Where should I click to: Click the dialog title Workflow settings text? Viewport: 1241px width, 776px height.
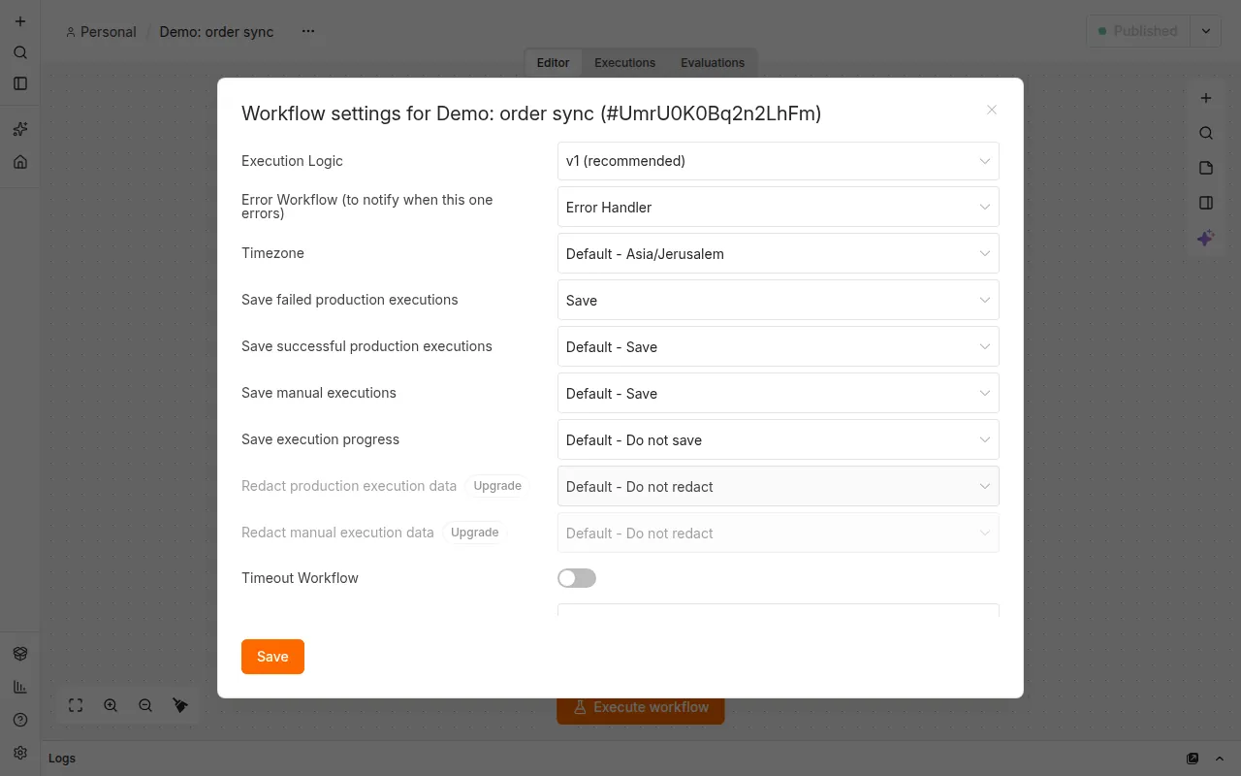[x=531, y=113]
